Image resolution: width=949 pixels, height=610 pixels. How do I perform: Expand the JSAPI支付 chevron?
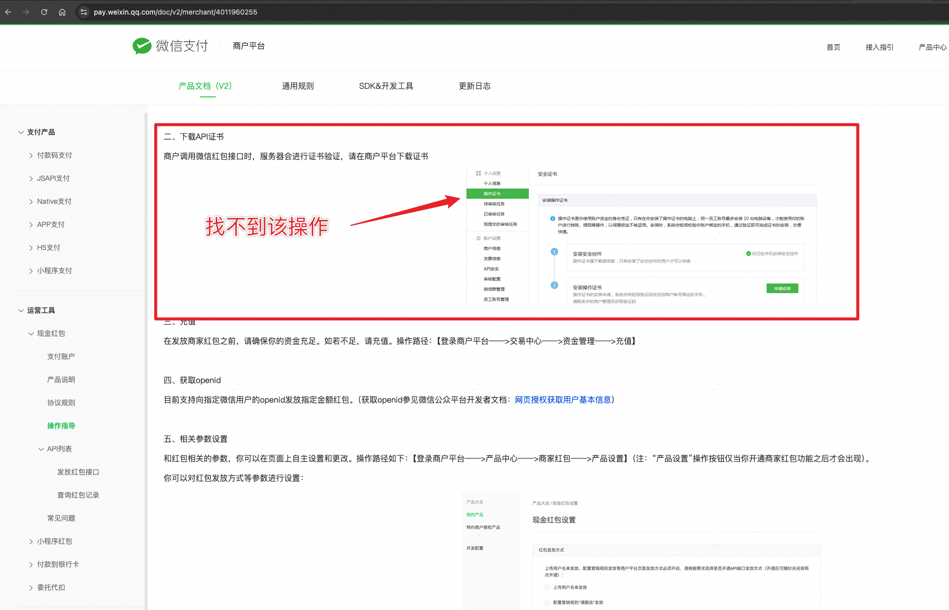click(31, 179)
